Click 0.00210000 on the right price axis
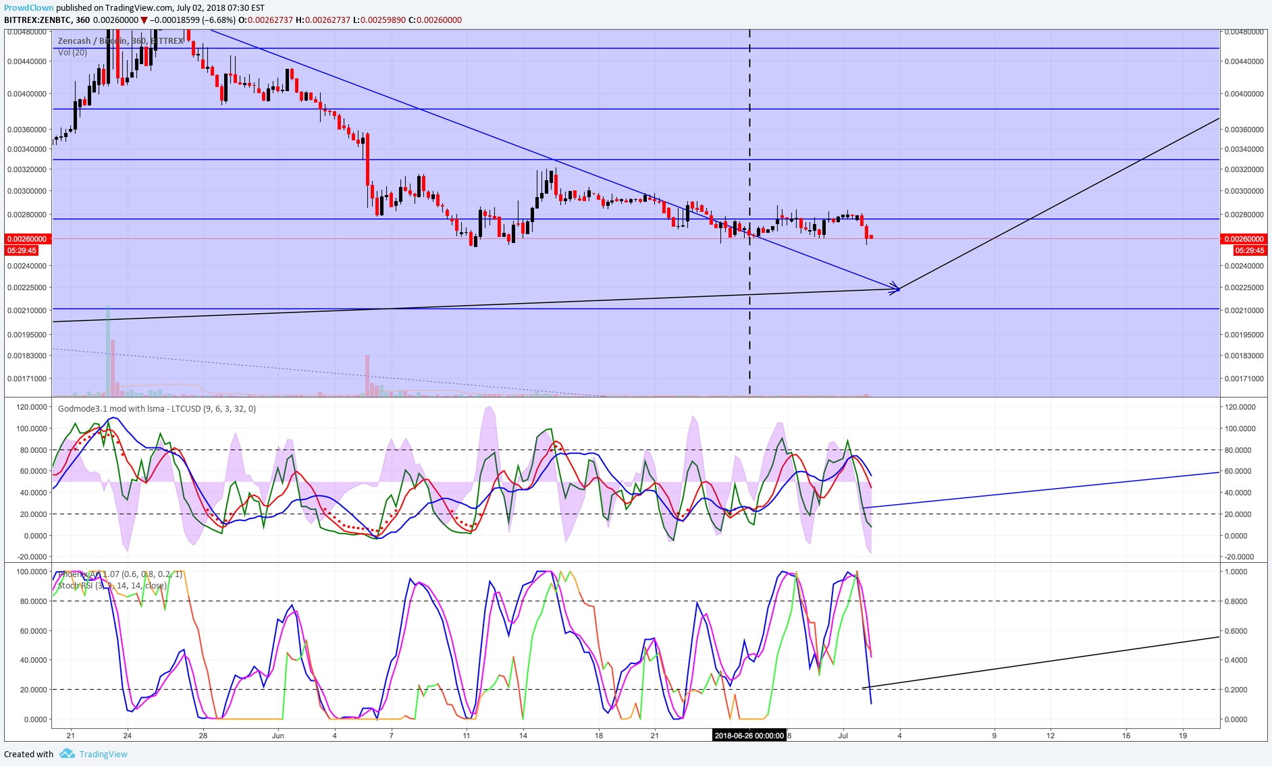 point(1244,310)
